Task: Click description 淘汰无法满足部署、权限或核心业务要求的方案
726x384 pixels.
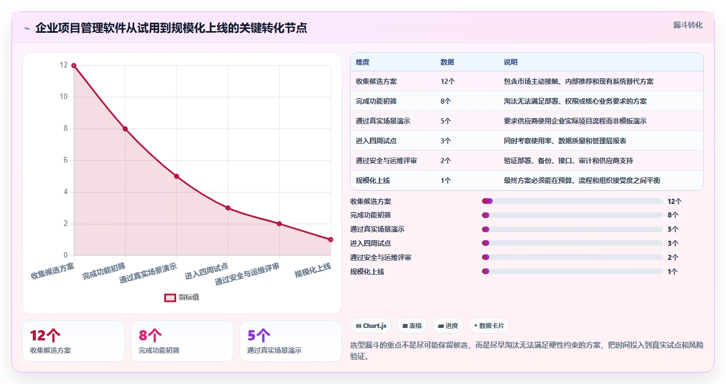Action: (x=575, y=101)
